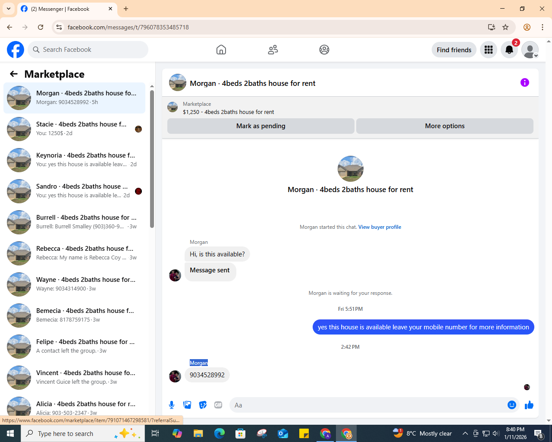Send a thumbs up like

pos(529,405)
